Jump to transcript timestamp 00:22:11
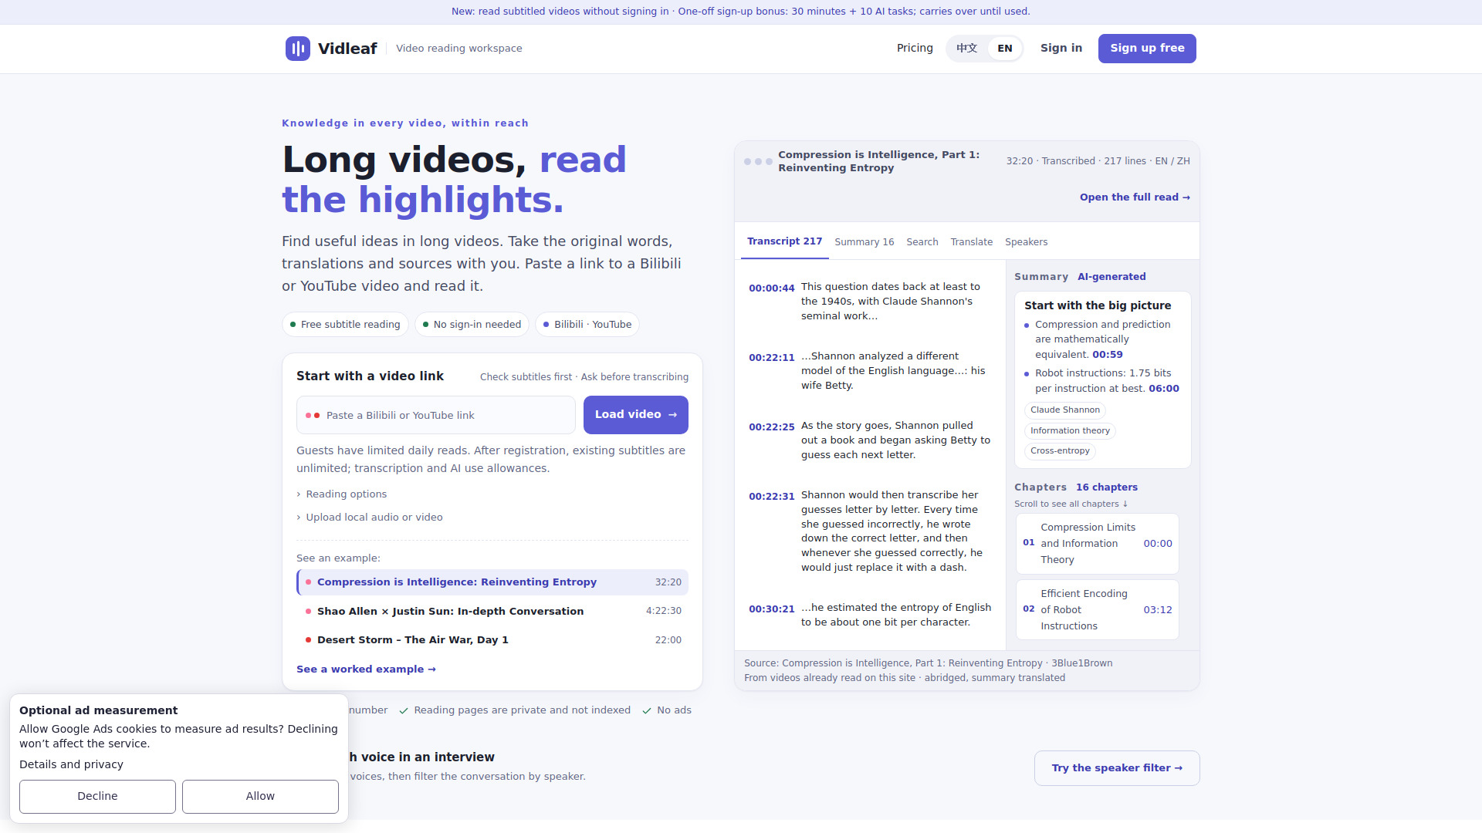Viewport: 1482px width, 833px height. coord(771,358)
